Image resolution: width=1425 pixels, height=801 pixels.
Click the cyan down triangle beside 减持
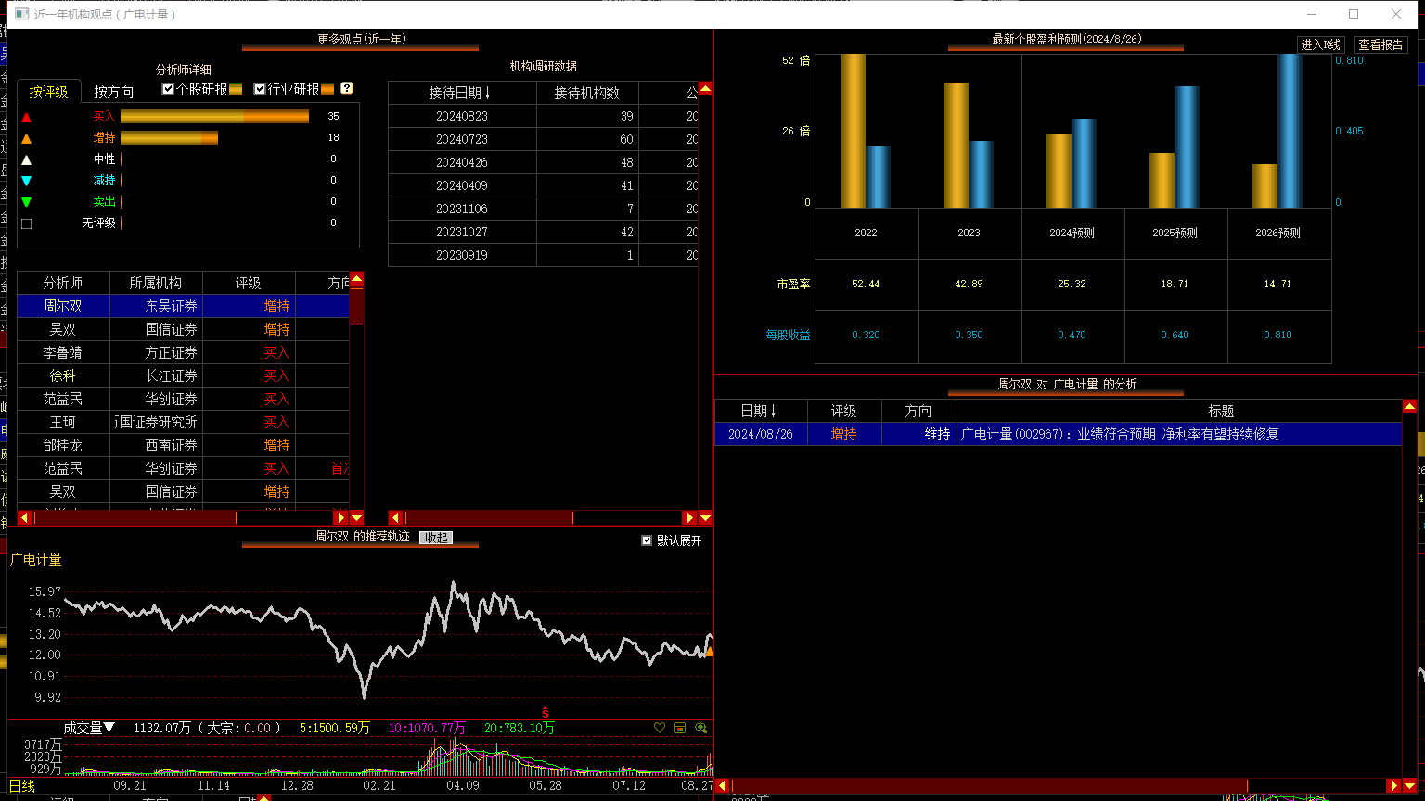coord(26,181)
